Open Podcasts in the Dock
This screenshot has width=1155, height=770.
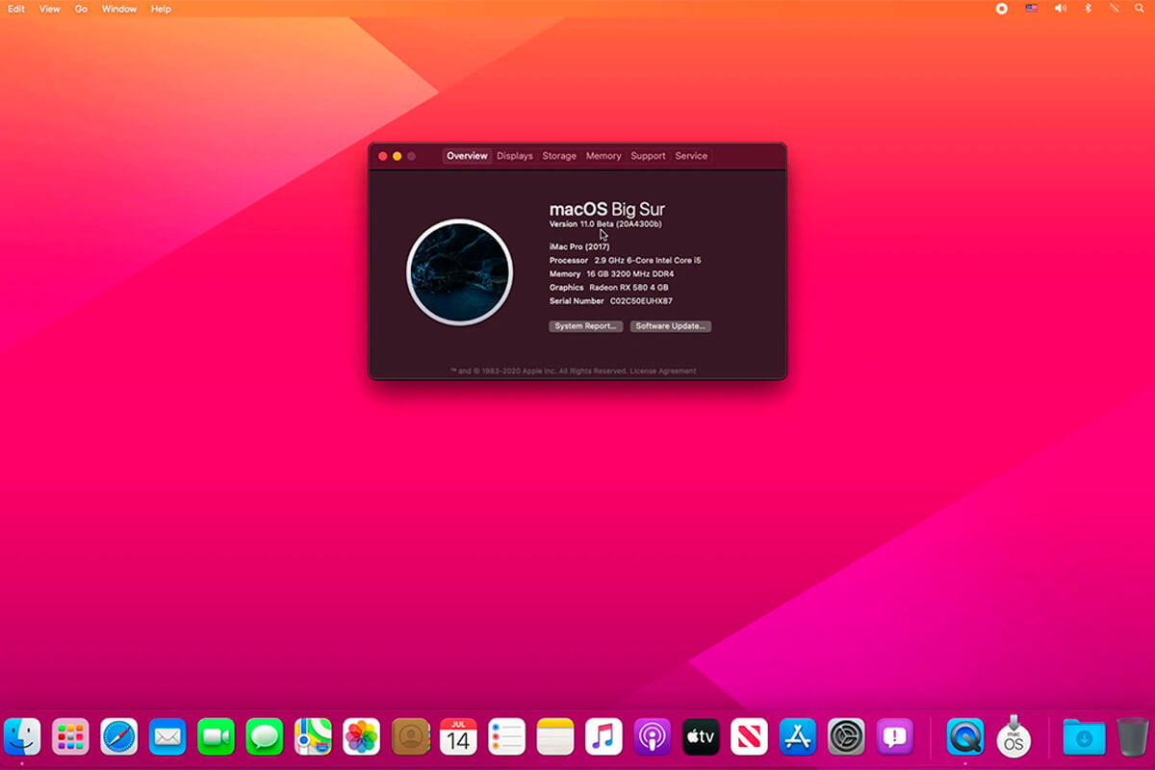[x=653, y=737]
